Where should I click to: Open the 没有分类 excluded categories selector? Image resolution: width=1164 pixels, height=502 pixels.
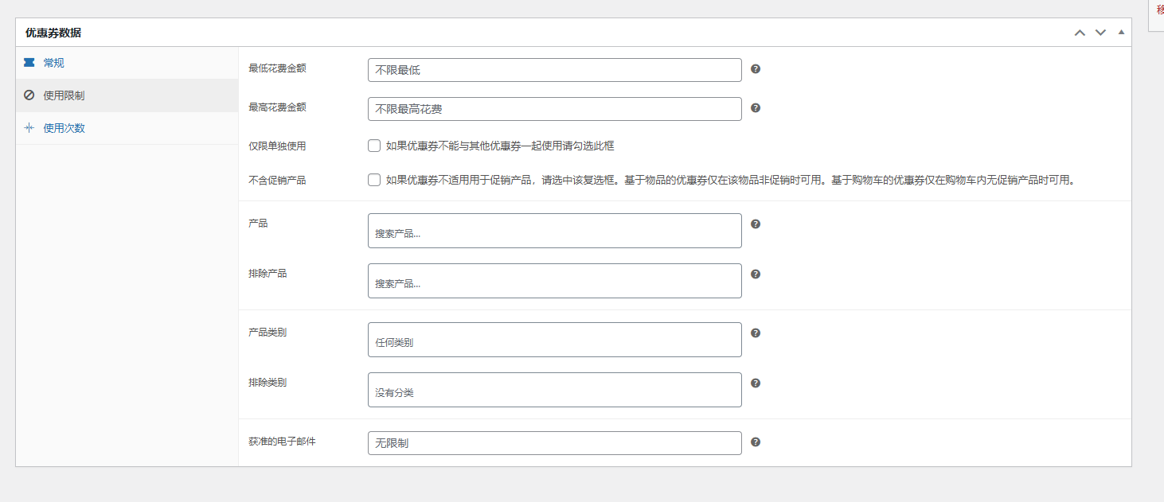(554, 390)
